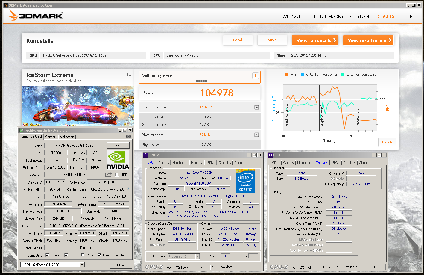424x275 pixels.
Task: Click GPU-Z screenshot camera icon
Action: coord(128,136)
